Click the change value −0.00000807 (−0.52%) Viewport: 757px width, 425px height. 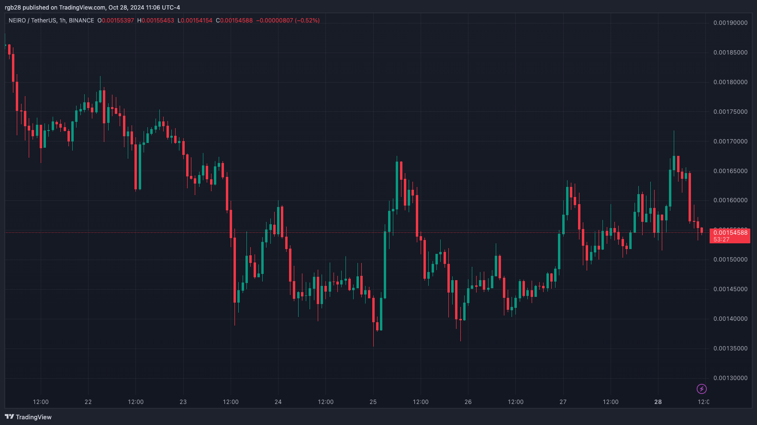coord(288,21)
